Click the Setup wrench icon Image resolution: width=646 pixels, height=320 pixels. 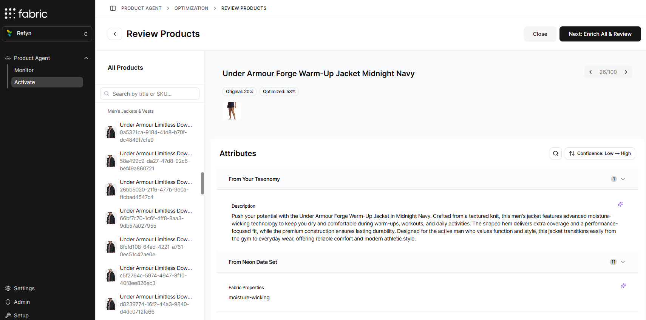[8, 315]
